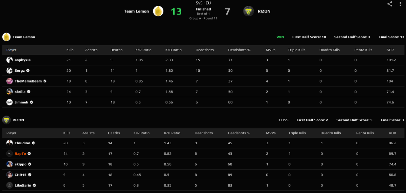Open Jimmeh's avatar
Image resolution: width=406 pixels, height=193 pixels.
point(9,102)
